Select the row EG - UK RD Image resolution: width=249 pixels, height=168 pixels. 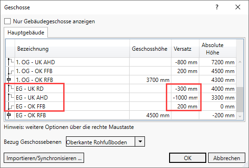point(121,88)
